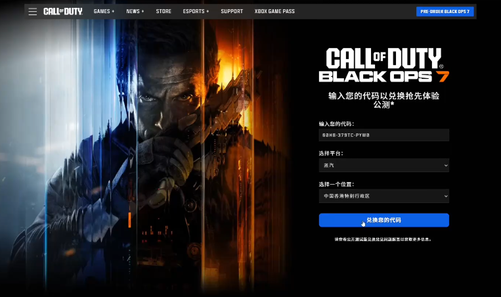Open the STORE page
This screenshot has height=297, width=501.
coord(163,12)
